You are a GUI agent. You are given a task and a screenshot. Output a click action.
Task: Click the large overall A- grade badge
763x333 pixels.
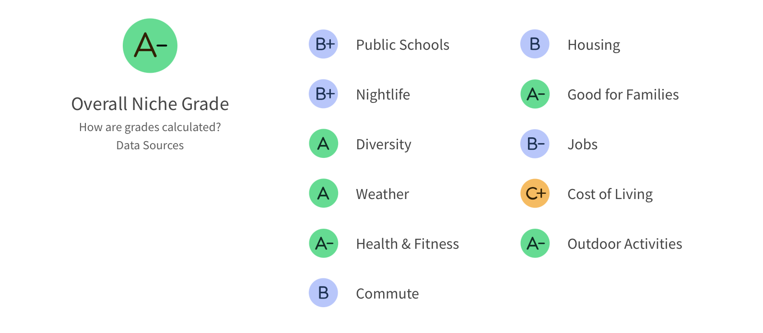point(150,46)
